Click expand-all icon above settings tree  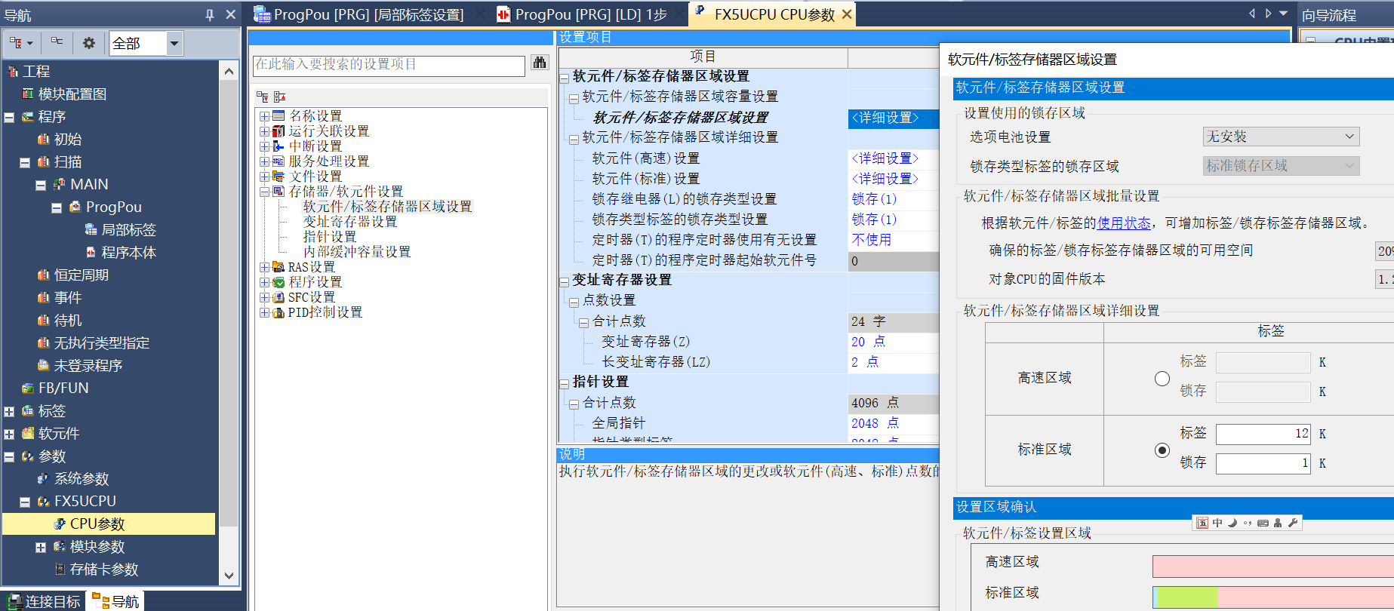click(263, 97)
